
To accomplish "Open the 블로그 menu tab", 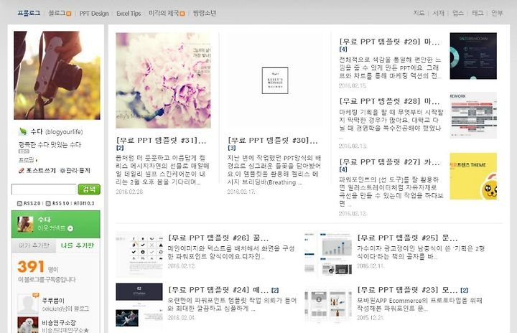I will (x=57, y=13).
